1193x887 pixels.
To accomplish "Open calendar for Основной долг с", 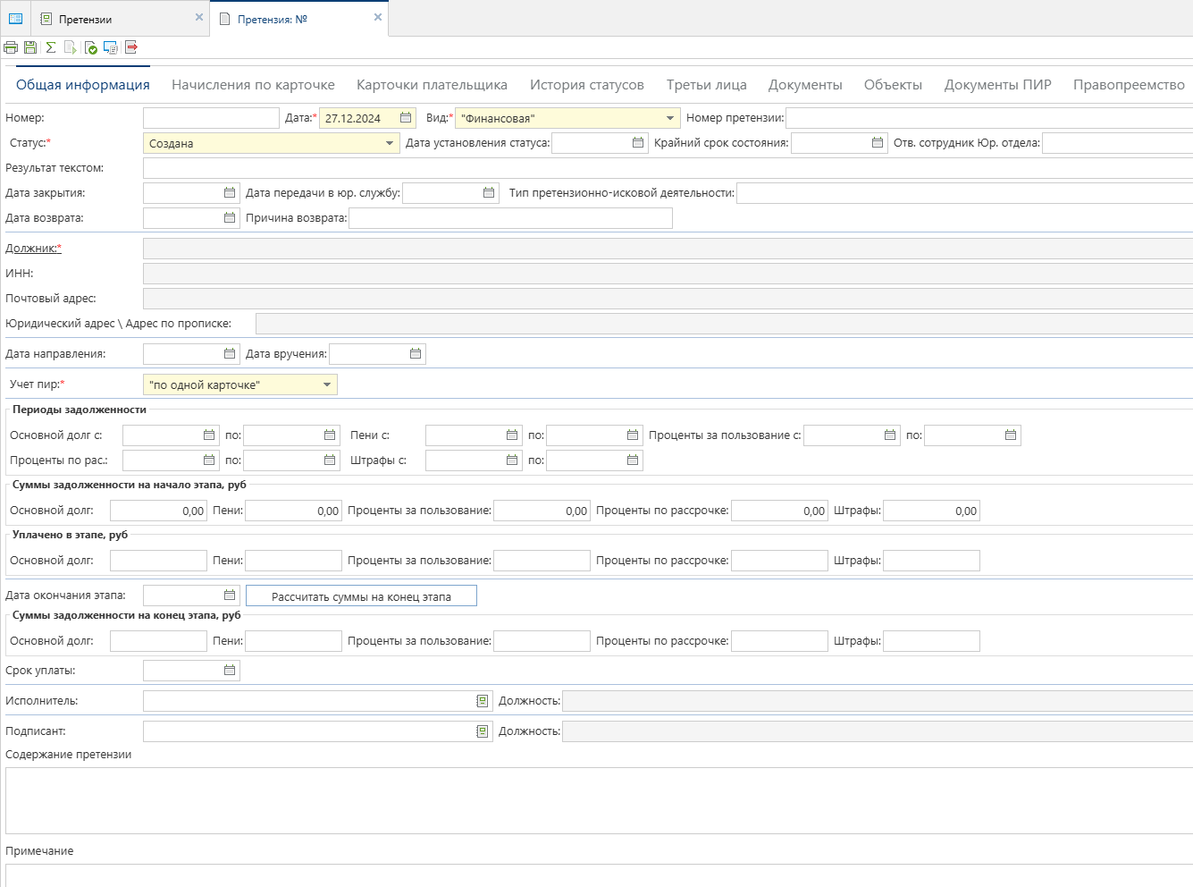I will pyautogui.click(x=209, y=435).
